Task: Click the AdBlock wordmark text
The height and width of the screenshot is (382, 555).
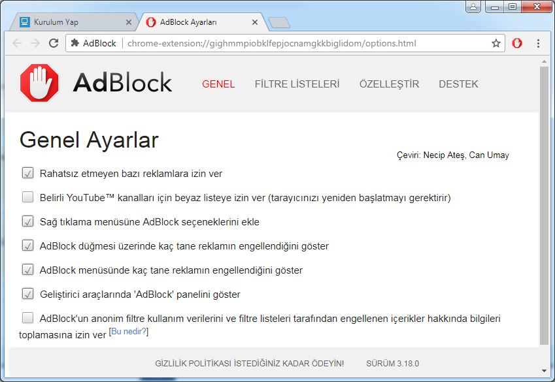Action: click(122, 83)
